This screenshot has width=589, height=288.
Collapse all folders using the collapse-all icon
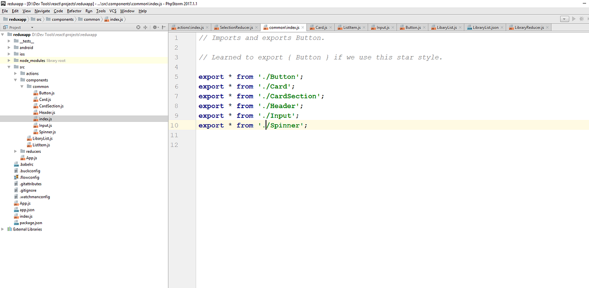146,27
